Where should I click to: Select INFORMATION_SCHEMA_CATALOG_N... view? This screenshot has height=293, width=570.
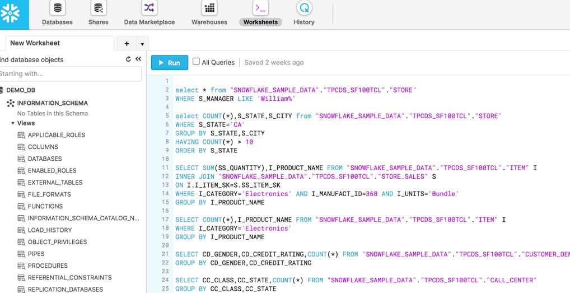tap(83, 218)
